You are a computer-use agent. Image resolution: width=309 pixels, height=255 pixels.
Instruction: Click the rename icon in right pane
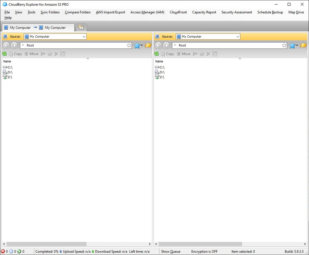[195, 54]
